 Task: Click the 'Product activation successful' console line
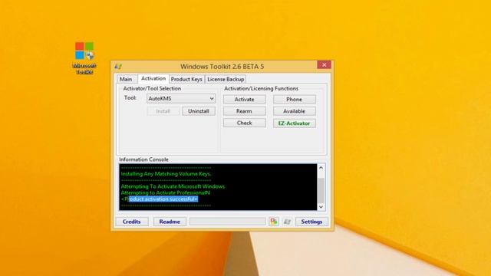[x=160, y=199]
